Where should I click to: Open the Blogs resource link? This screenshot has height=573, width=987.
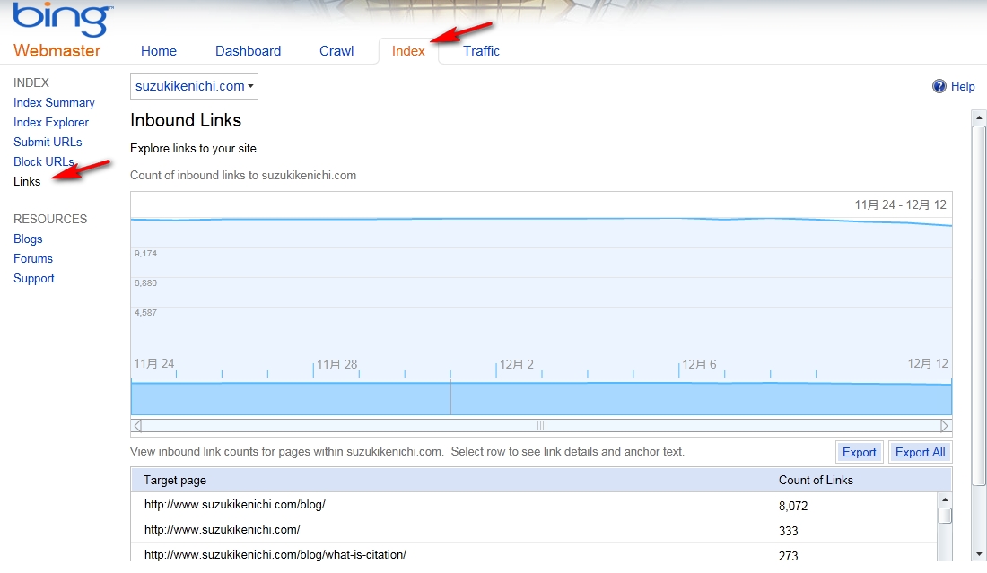click(x=28, y=239)
